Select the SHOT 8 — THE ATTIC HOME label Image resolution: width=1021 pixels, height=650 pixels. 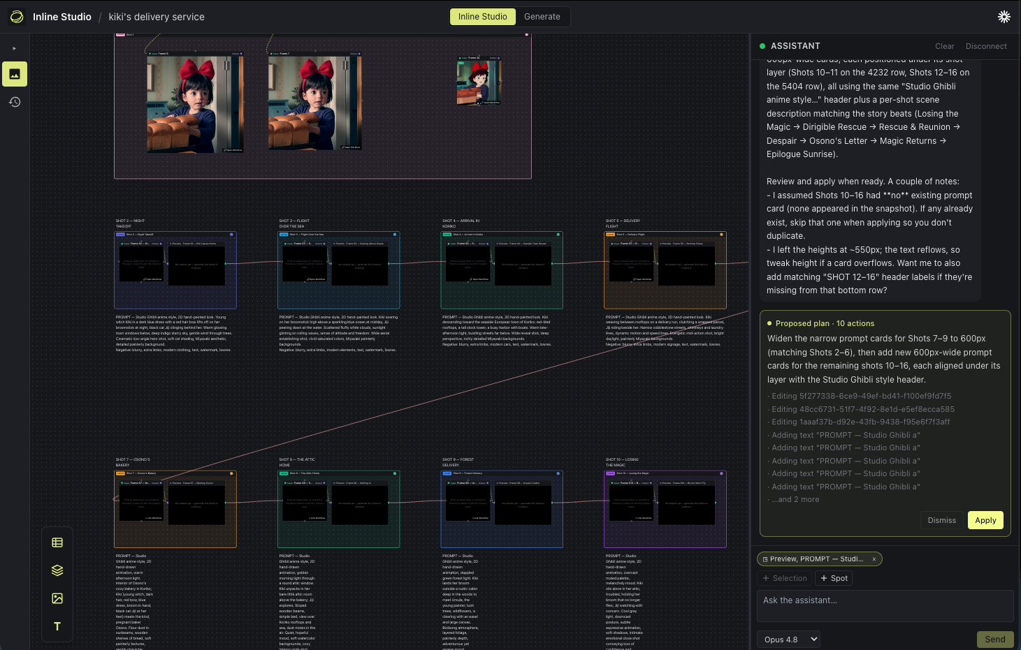[x=297, y=462]
